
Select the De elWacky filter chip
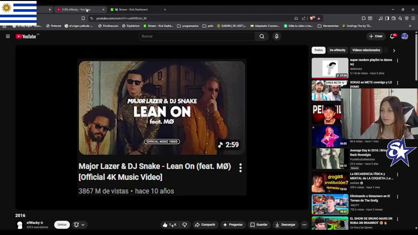(337, 50)
